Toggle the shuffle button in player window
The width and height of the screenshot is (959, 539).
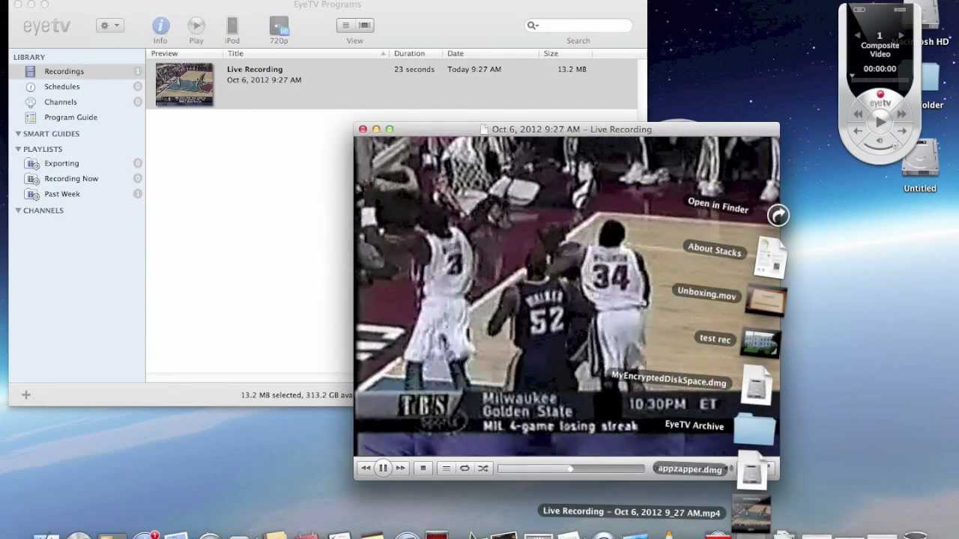[483, 469]
